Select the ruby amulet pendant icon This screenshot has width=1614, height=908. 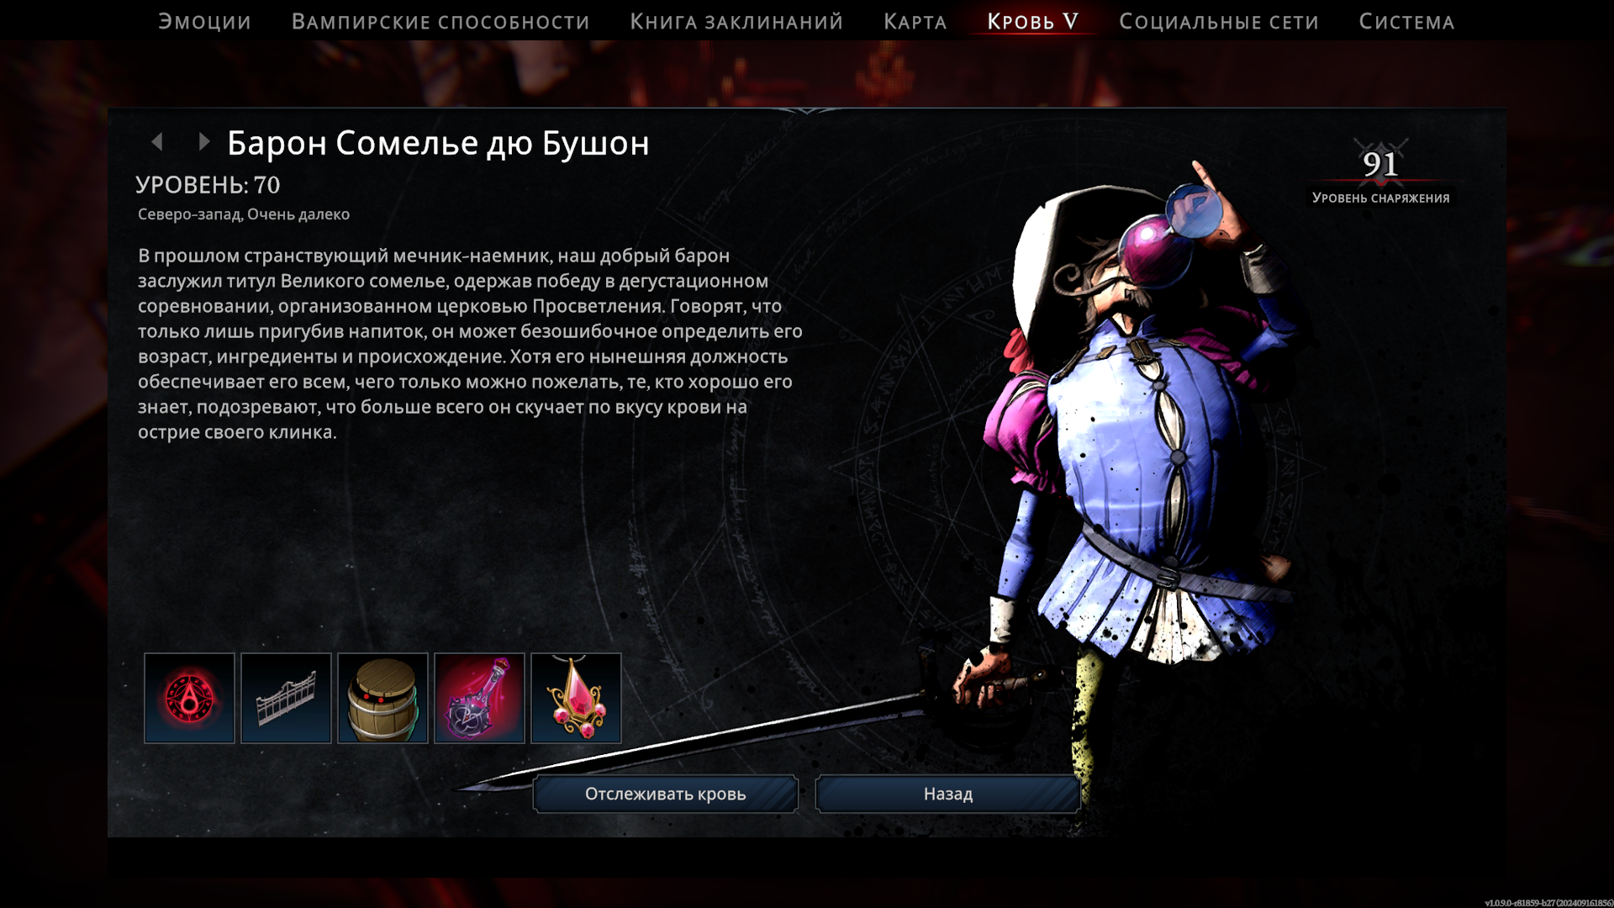click(576, 698)
